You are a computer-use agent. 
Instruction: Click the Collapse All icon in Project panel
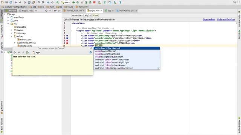tap(50, 11)
